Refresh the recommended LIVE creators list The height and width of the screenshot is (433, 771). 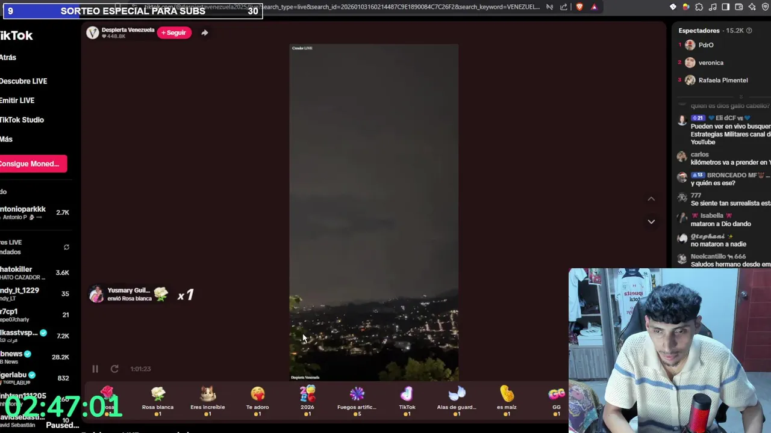coord(66,247)
